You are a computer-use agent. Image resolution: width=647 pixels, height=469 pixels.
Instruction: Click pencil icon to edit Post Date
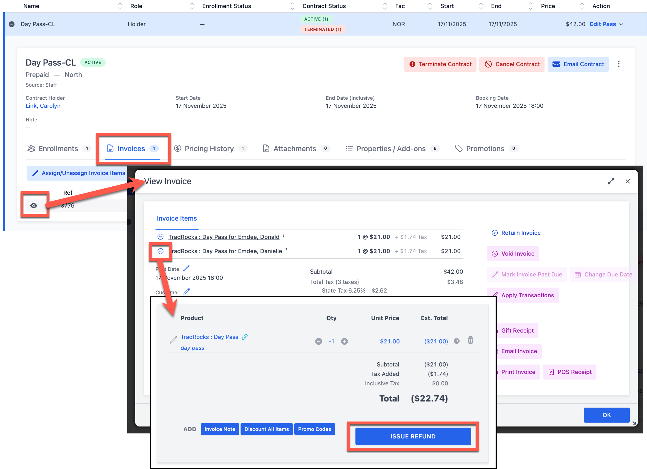pyautogui.click(x=186, y=268)
